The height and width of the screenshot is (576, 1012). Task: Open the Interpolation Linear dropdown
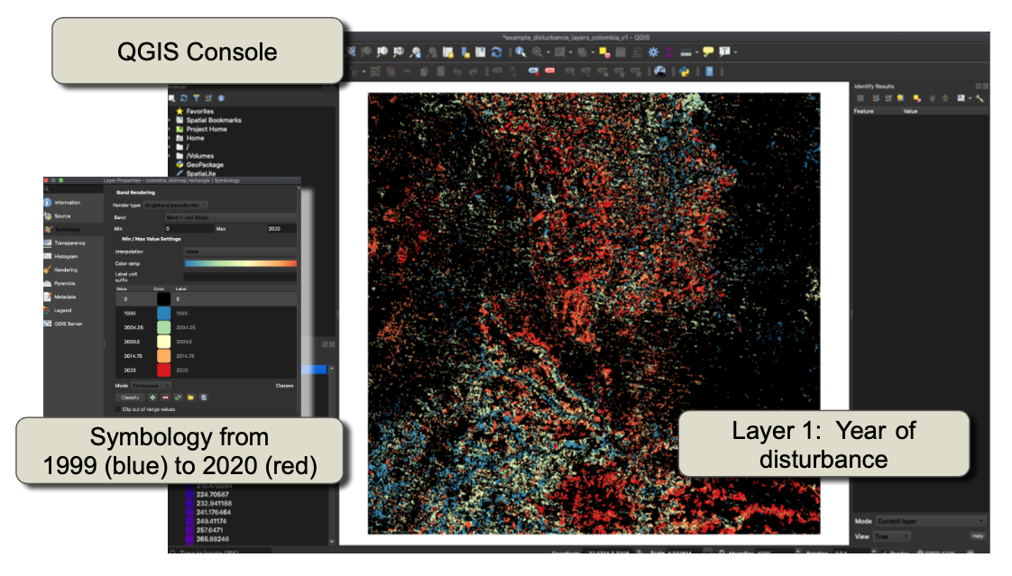coord(239,251)
